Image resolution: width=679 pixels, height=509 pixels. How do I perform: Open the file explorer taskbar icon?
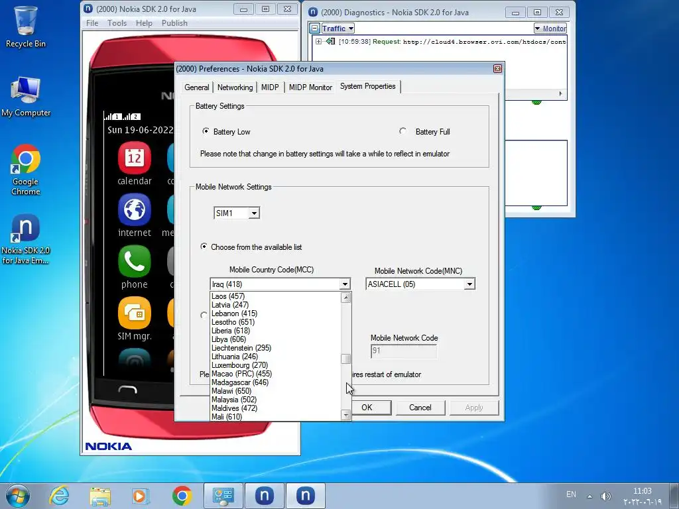click(x=100, y=496)
